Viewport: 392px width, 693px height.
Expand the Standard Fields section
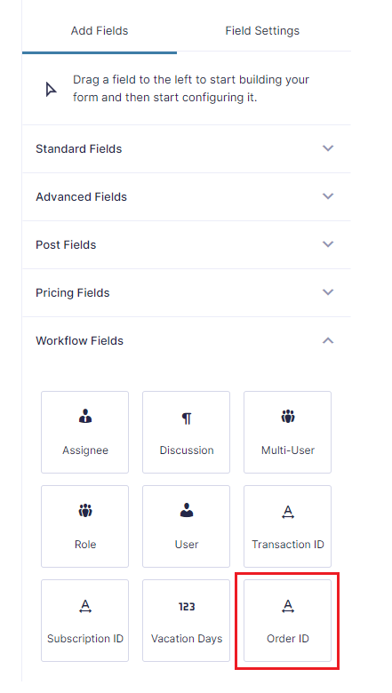(187, 148)
